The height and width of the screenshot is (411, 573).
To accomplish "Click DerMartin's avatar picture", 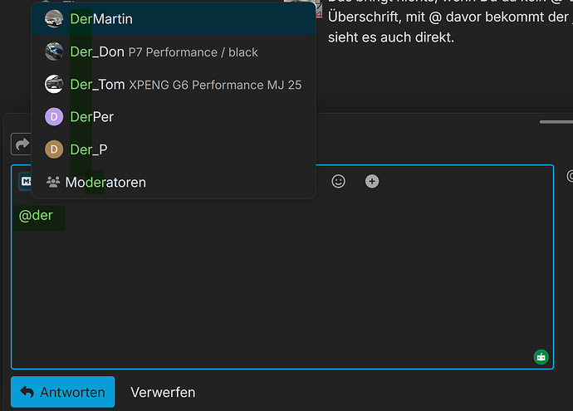I will pos(54,18).
